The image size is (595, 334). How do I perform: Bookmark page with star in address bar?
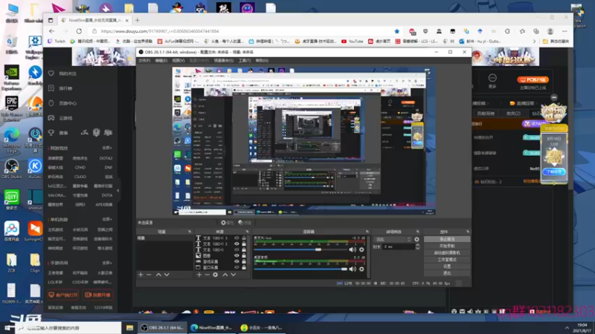(x=397, y=31)
